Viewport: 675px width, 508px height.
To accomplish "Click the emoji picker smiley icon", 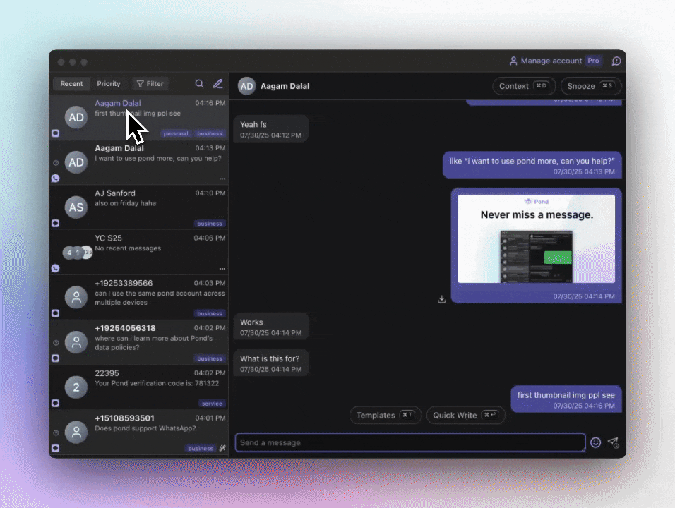I will click(595, 442).
